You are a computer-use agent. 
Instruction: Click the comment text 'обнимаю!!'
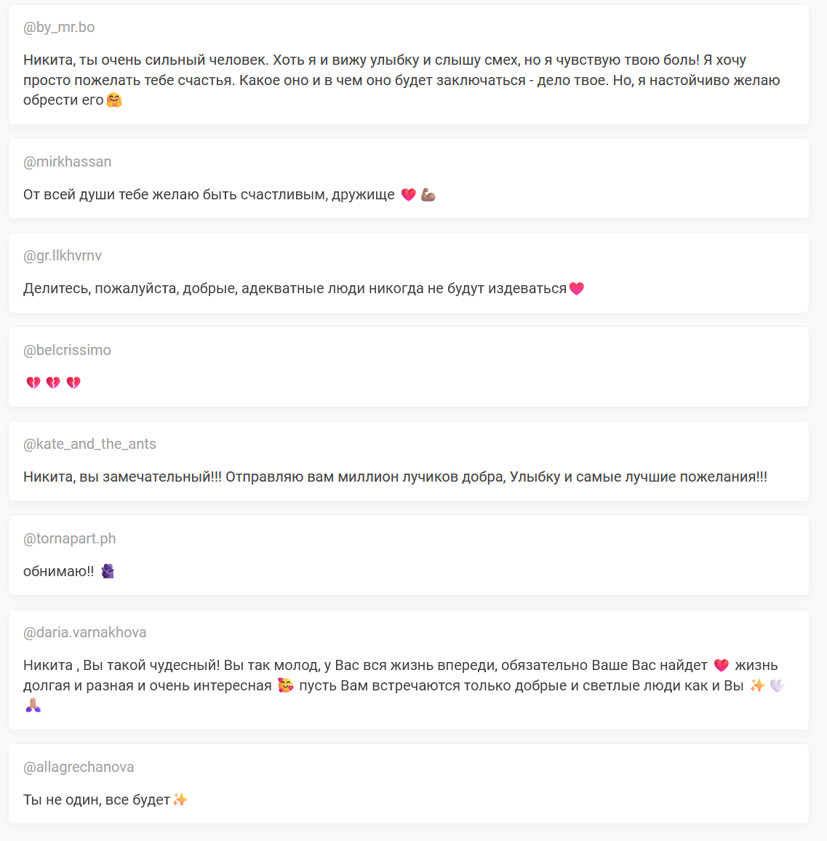[58, 571]
